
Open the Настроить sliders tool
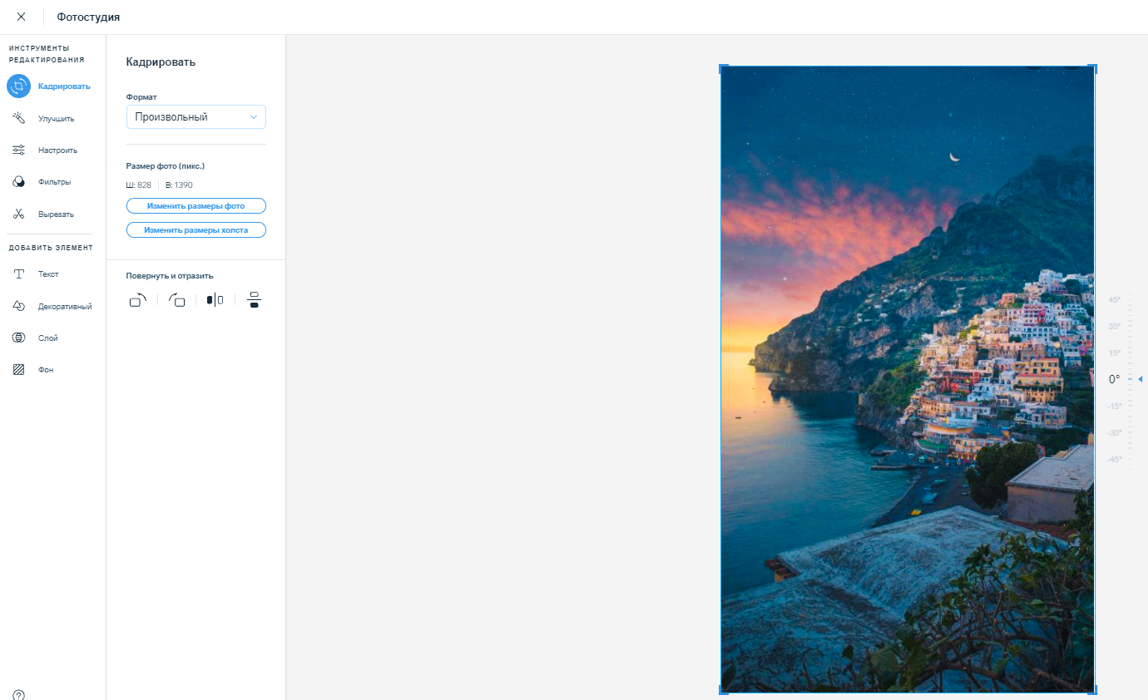pos(18,150)
